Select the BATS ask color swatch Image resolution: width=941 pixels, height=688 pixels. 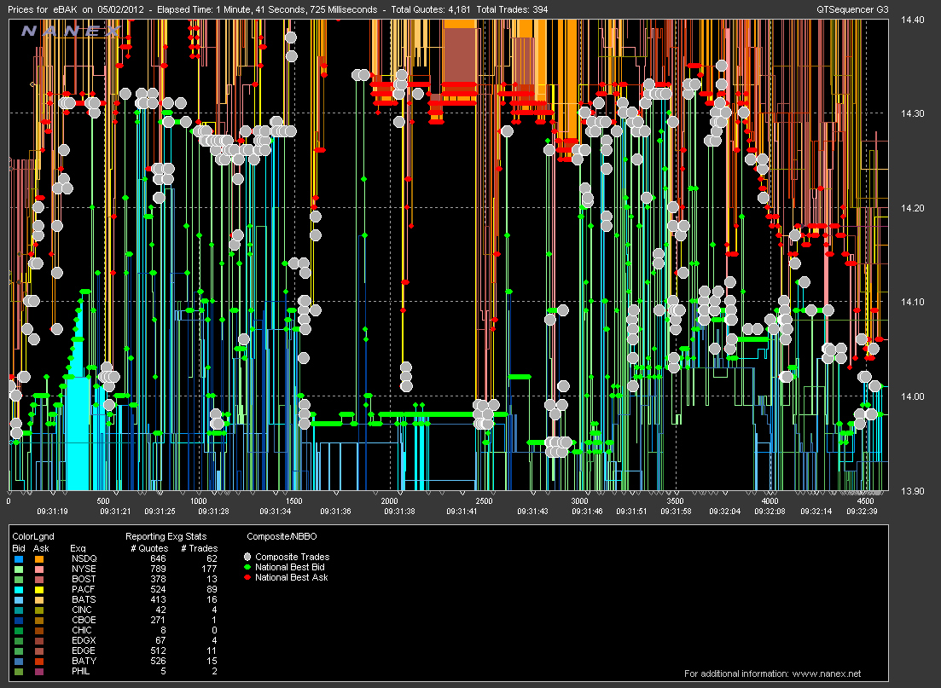(39, 600)
